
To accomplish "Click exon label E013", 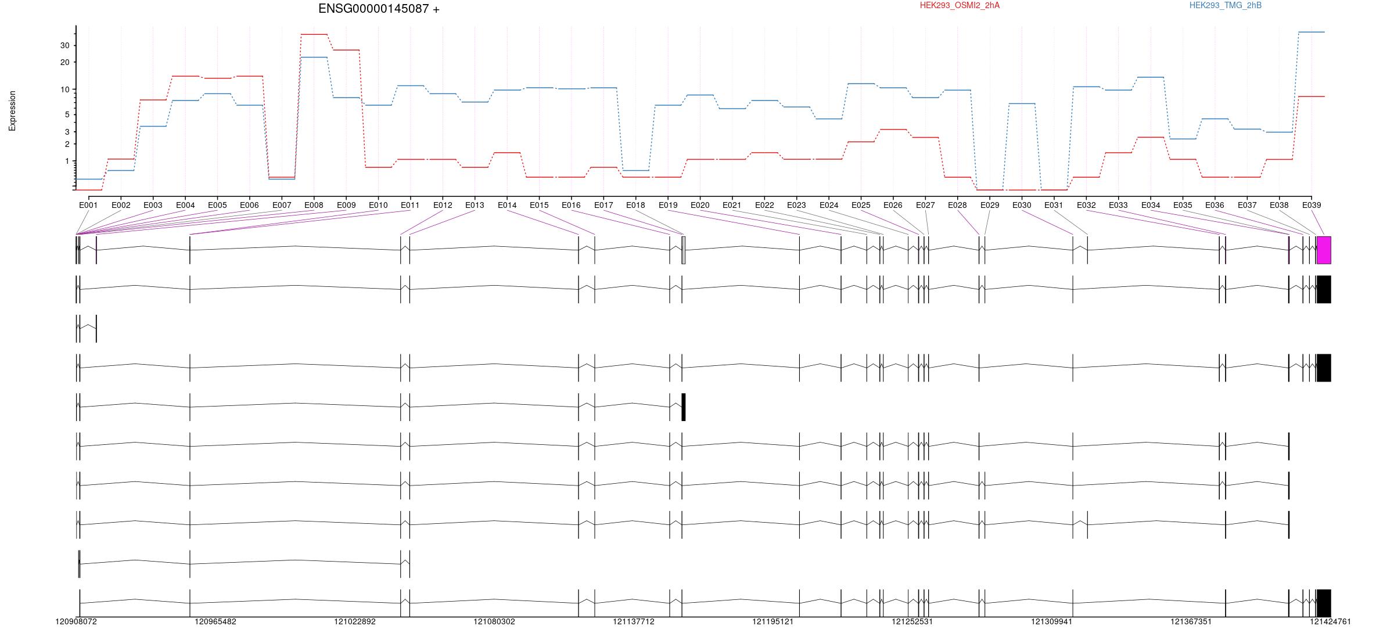I will click(475, 205).
